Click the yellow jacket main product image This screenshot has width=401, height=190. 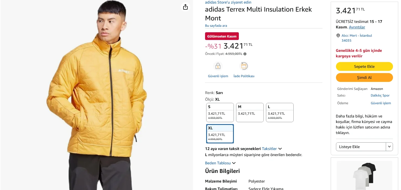coord(97,99)
